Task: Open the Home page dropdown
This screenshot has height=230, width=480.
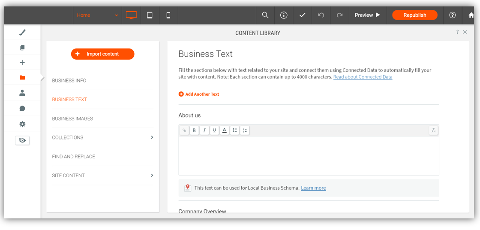Action: tap(97, 15)
